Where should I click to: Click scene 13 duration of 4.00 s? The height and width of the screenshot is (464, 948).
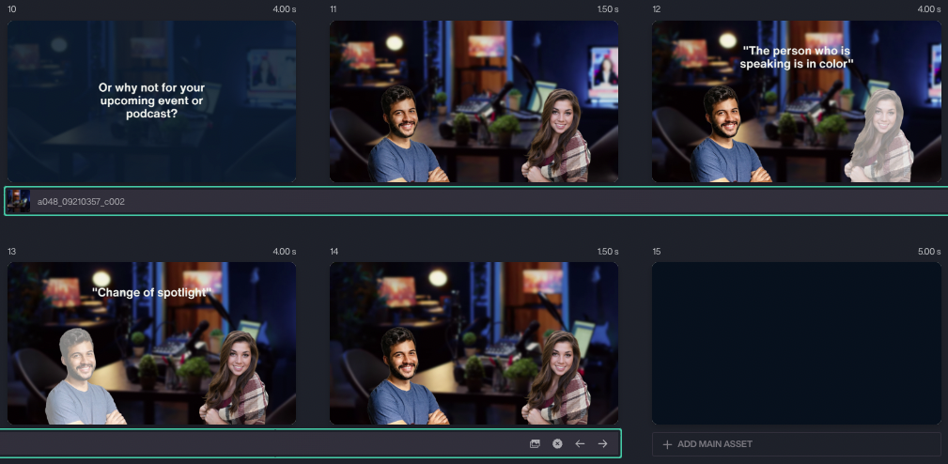[x=284, y=252]
